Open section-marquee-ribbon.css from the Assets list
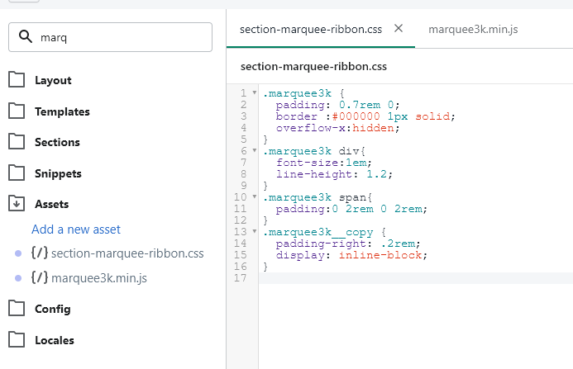The height and width of the screenshot is (369, 573). [127, 253]
